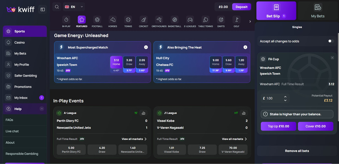Open Promotions in the sidebar
Viewport: 339px width, 164px height.
pos(25,87)
